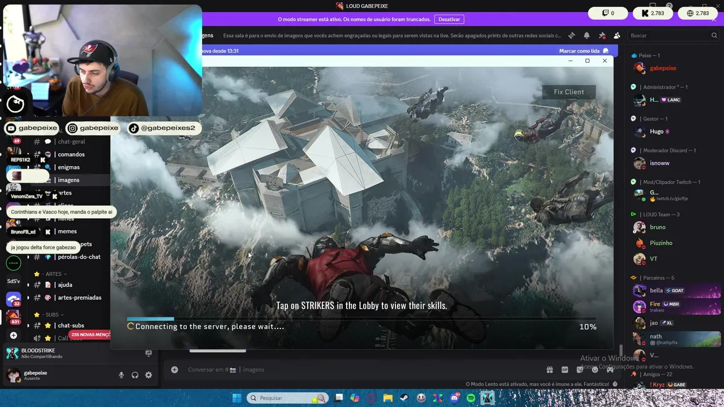Open pinned messages icon
Viewport: 724px width, 407px height.
click(602, 35)
